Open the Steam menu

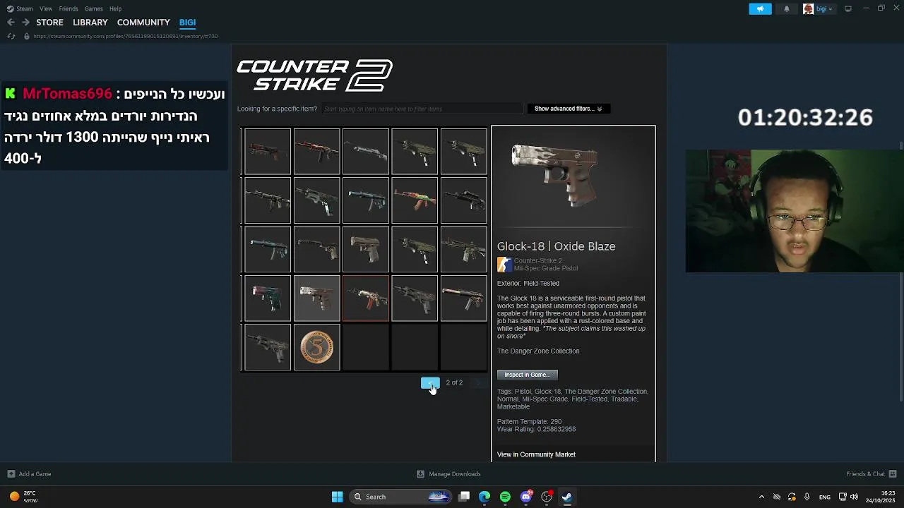(20, 8)
